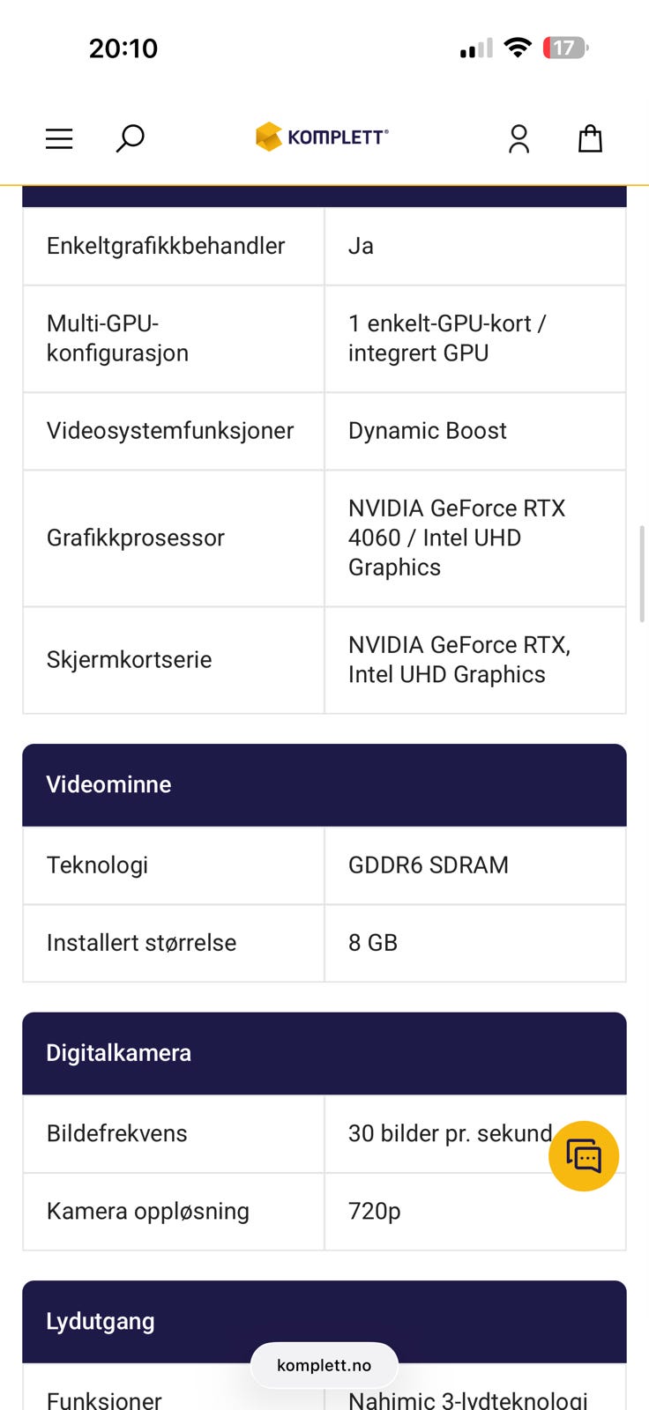Tap the Installert størrelse row label
Image resolution: width=649 pixels, height=1410 pixels.
141,943
